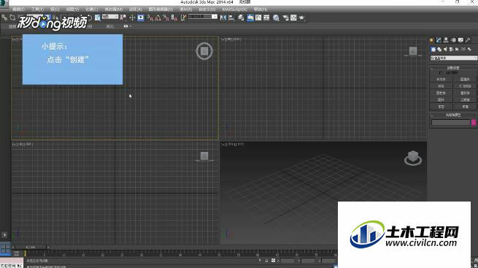The height and width of the screenshot is (268, 478).
Task: Open the Schematic View icon
Action: 266,18
